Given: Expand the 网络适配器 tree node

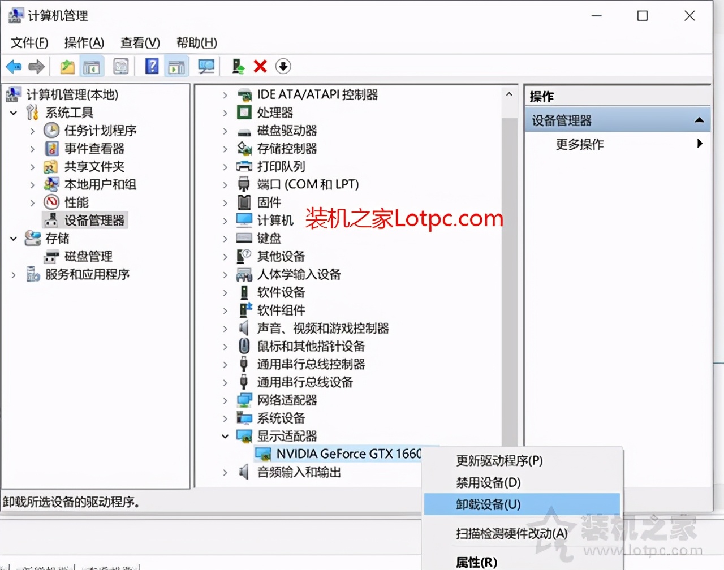Looking at the screenshot, I should click(225, 400).
